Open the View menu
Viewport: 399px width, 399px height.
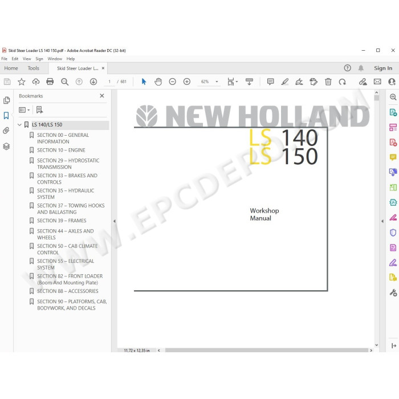tap(27, 59)
